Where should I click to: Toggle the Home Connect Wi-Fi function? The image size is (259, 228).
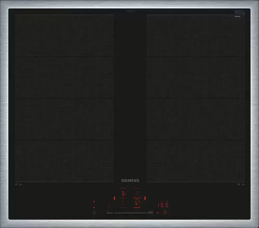pos(94,202)
